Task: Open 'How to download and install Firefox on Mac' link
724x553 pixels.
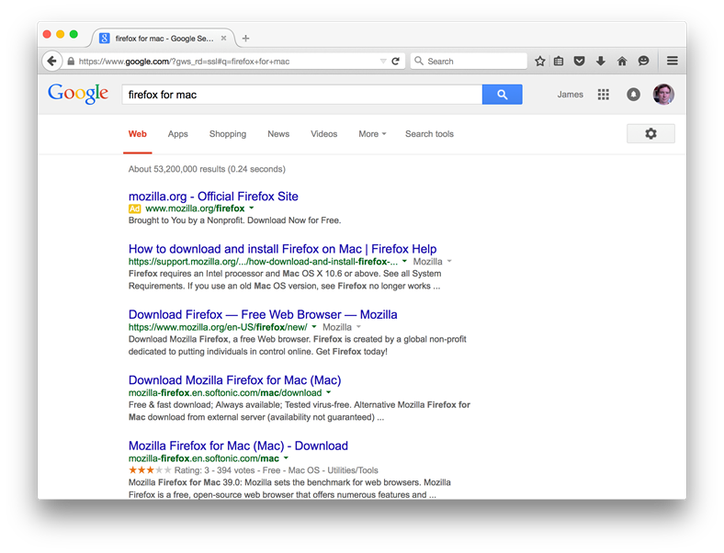Action: [283, 249]
